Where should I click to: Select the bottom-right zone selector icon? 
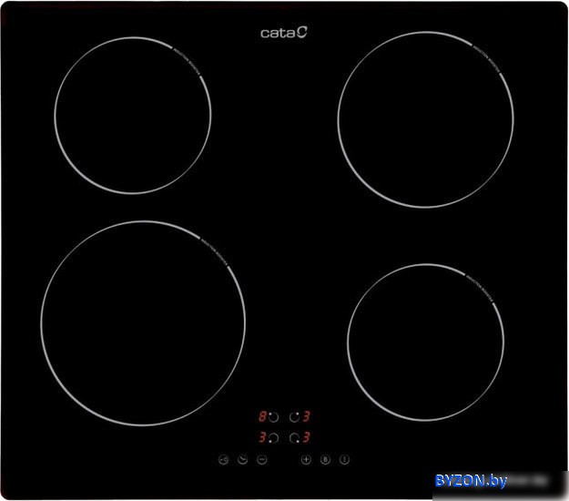[295, 438]
